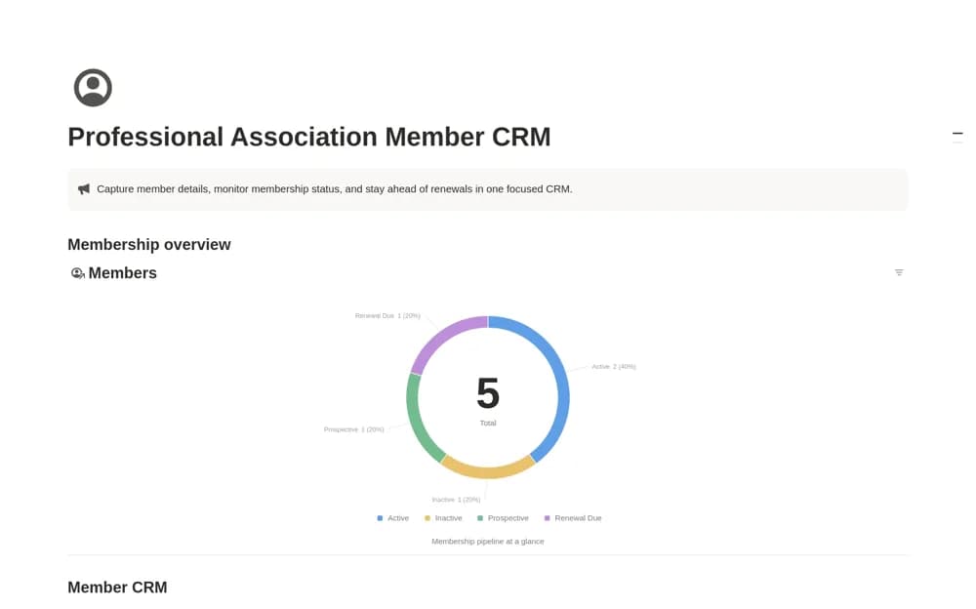The image size is (976, 609).
Task: Click the Member CRM heading
Action: click(118, 588)
